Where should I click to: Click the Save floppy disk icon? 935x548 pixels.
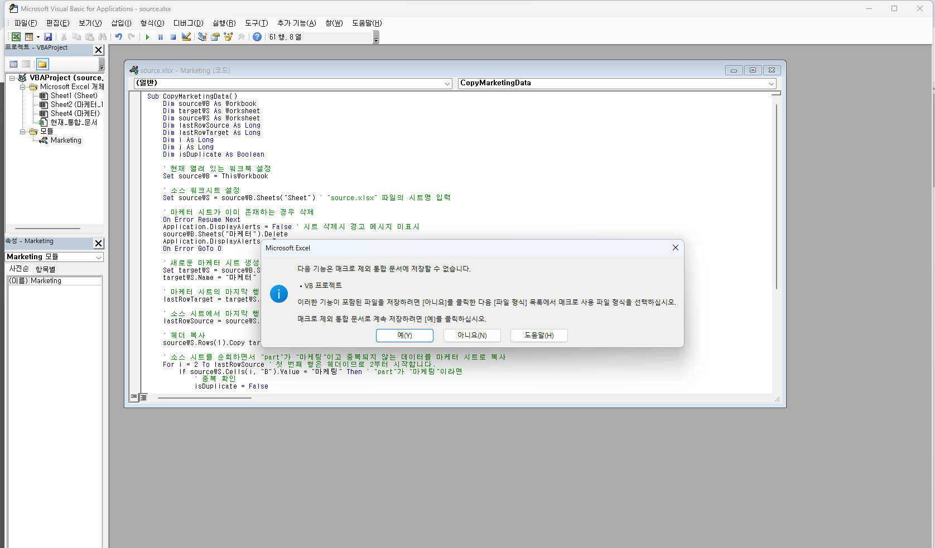pos(48,37)
